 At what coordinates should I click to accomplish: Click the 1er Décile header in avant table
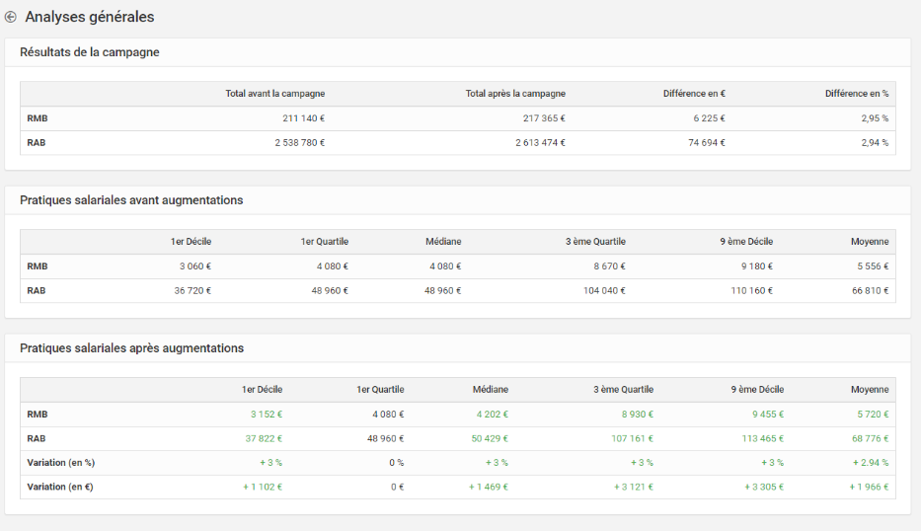pyautogui.click(x=191, y=242)
